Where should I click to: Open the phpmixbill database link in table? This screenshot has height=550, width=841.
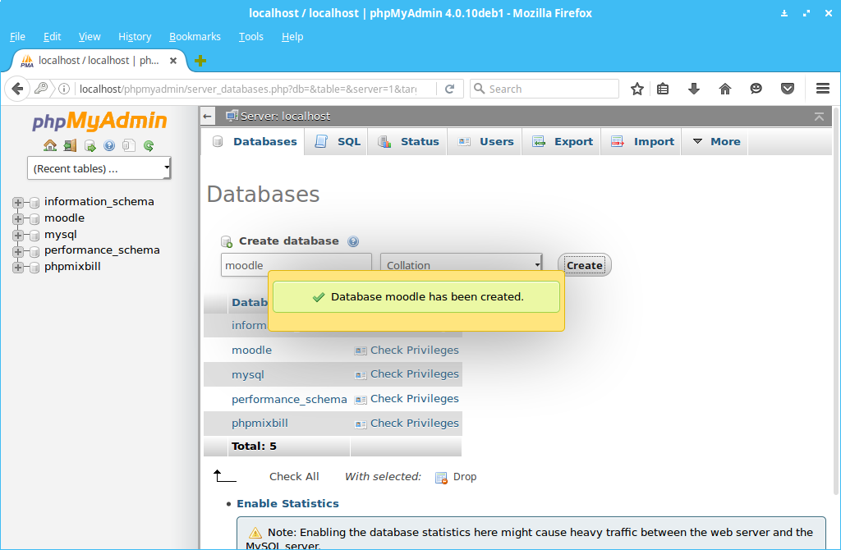[260, 423]
